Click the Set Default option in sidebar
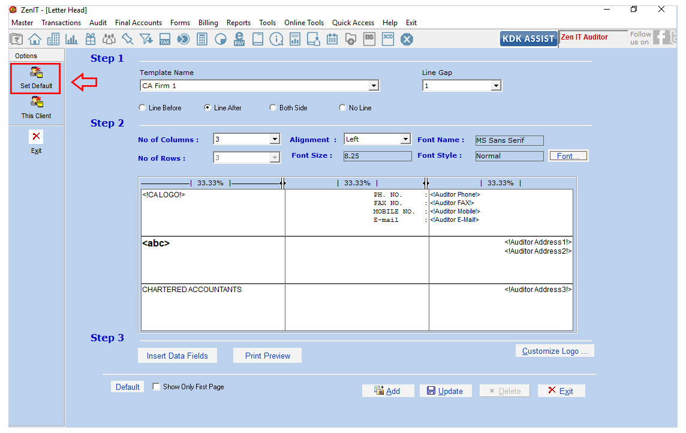The height and width of the screenshot is (433, 686). 36,79
